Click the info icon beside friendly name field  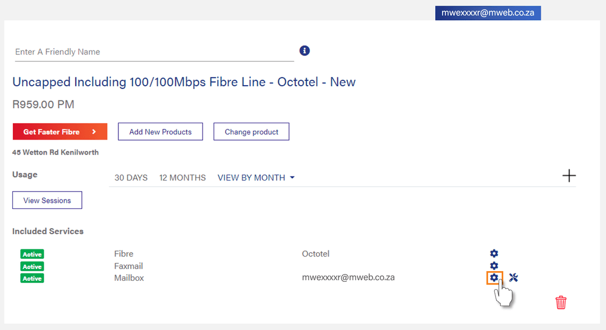pos(304,50)
